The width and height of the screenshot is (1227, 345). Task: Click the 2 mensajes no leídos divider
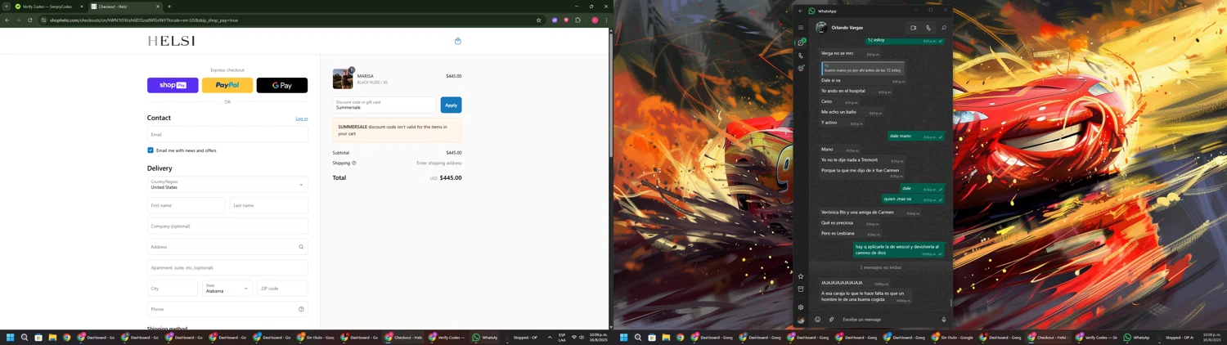[880, 267]
